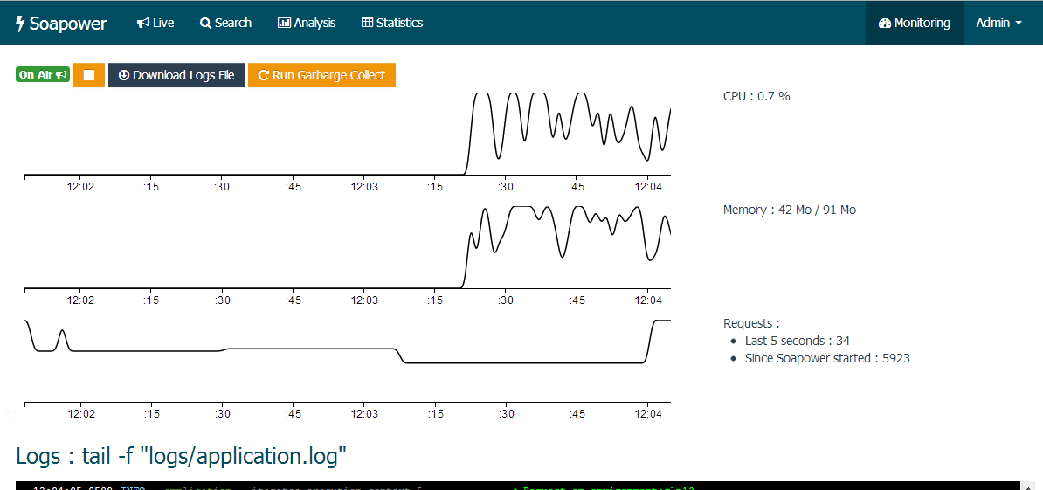Click the lightning bolt logo icon
1043x490 pixels.
point(20,24)
